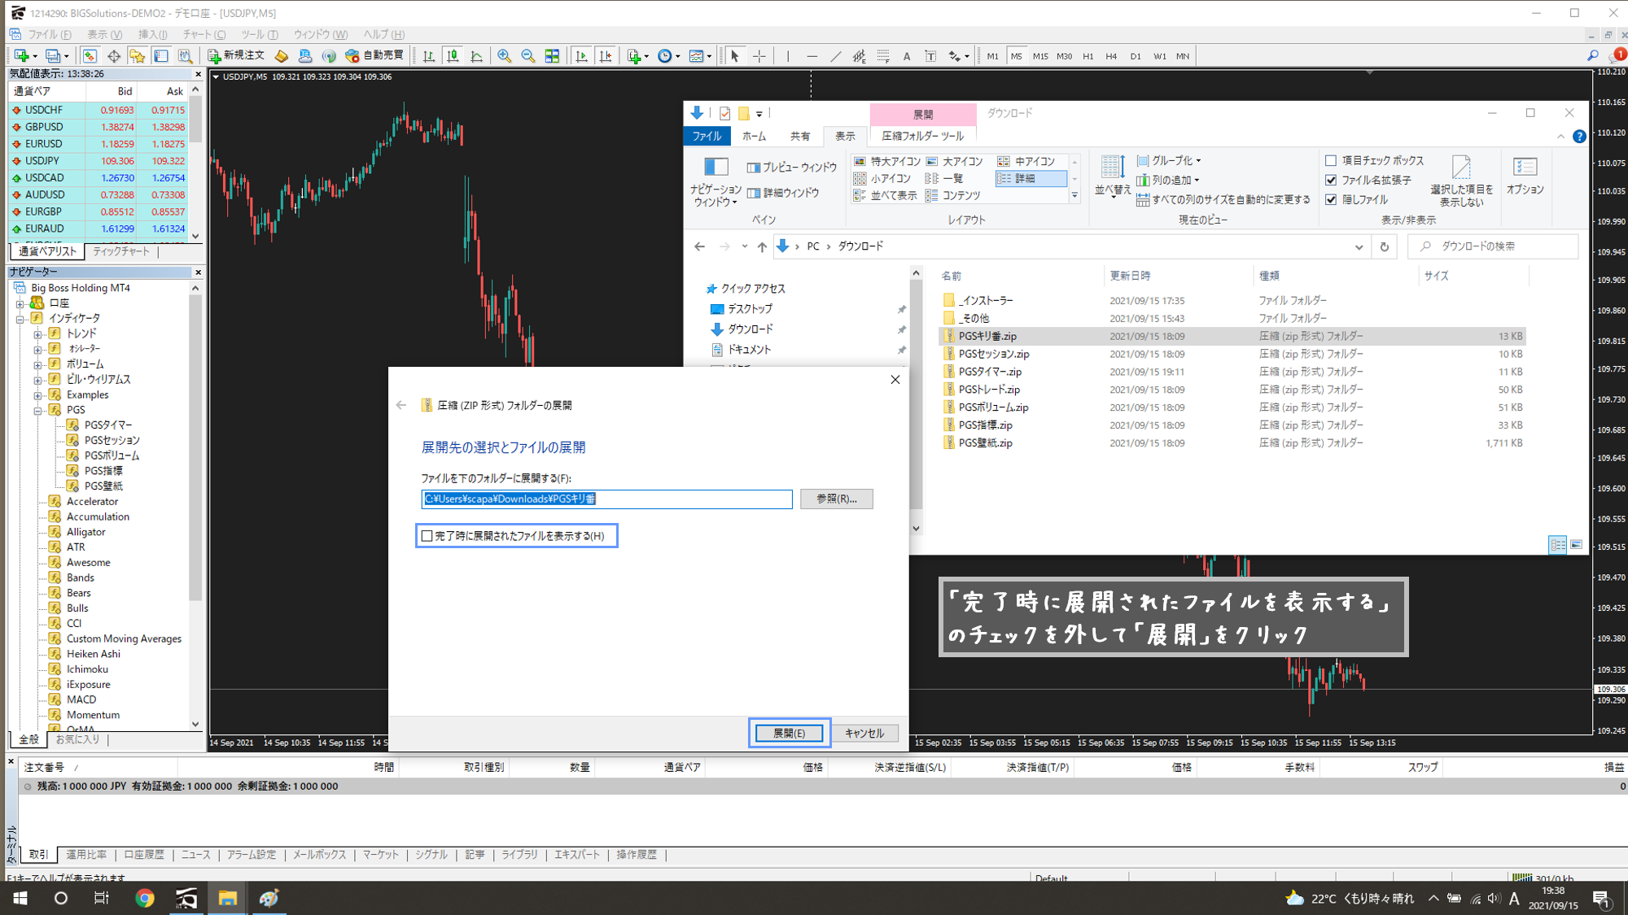Image resolution: width=1628 pixels, height=915 pixels.
Task: Open the チャート menu
Action: point(203,34)
